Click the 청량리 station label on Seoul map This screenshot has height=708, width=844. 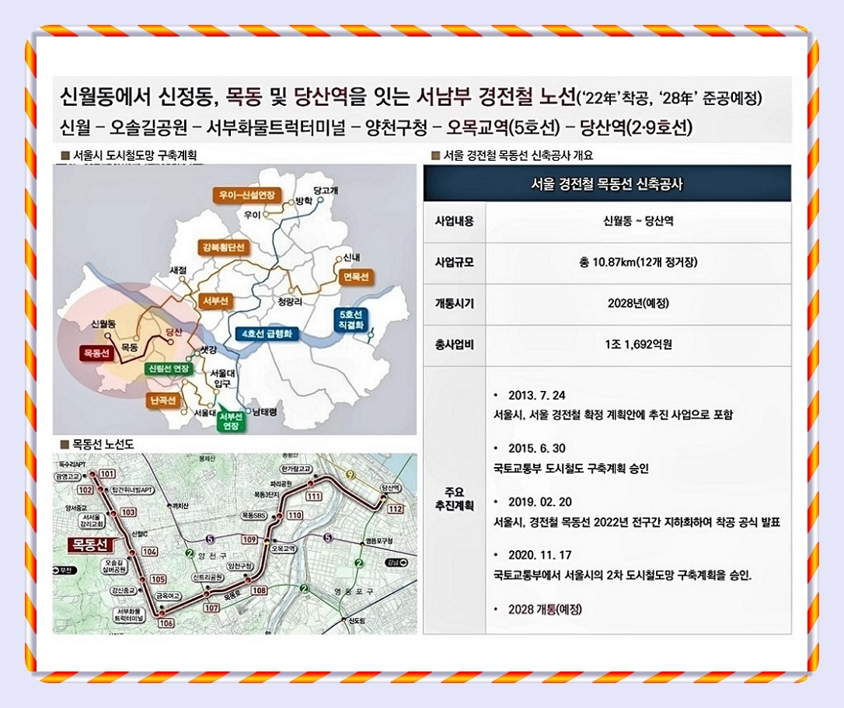coord(290,302)
